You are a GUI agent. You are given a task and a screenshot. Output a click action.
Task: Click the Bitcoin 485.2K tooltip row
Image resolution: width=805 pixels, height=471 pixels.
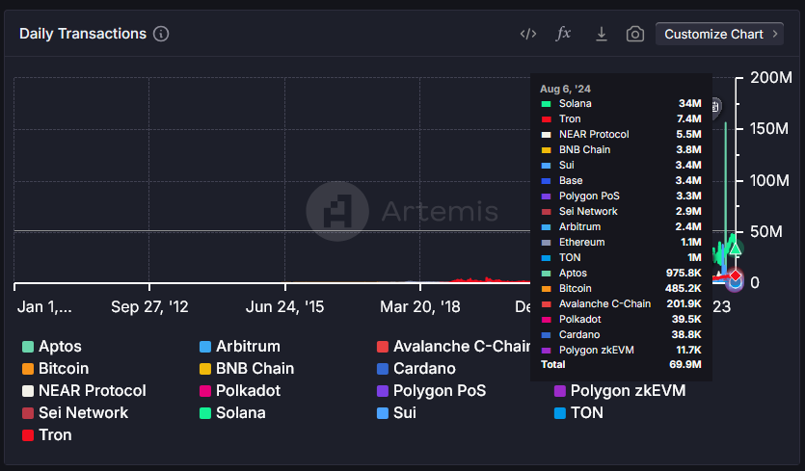click(x=621, y=288)
